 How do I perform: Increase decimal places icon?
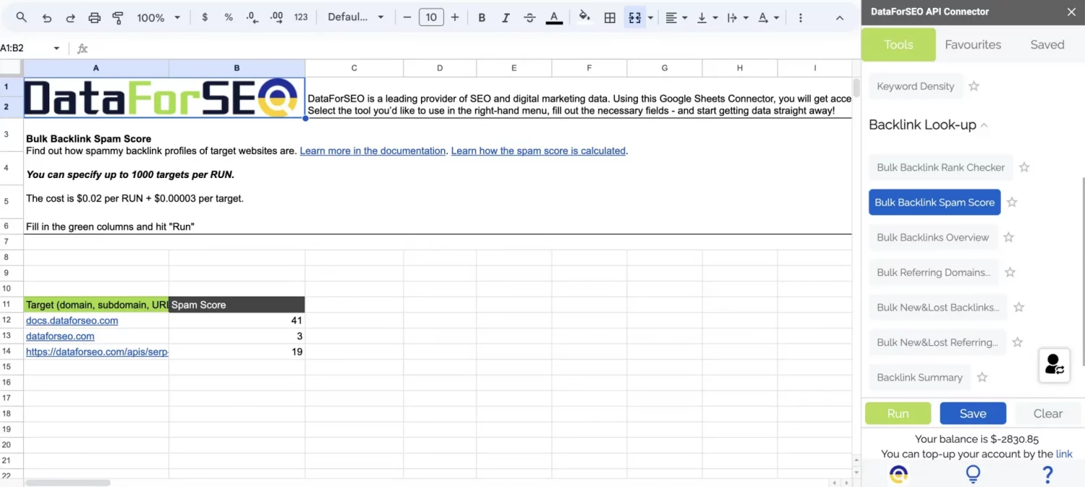276,17
